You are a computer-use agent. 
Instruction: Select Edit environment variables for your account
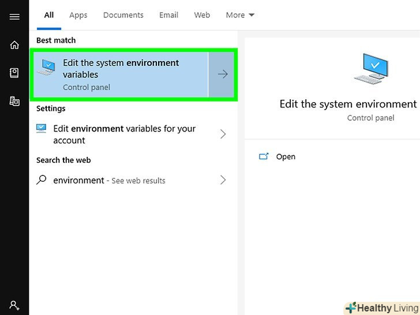124,134
